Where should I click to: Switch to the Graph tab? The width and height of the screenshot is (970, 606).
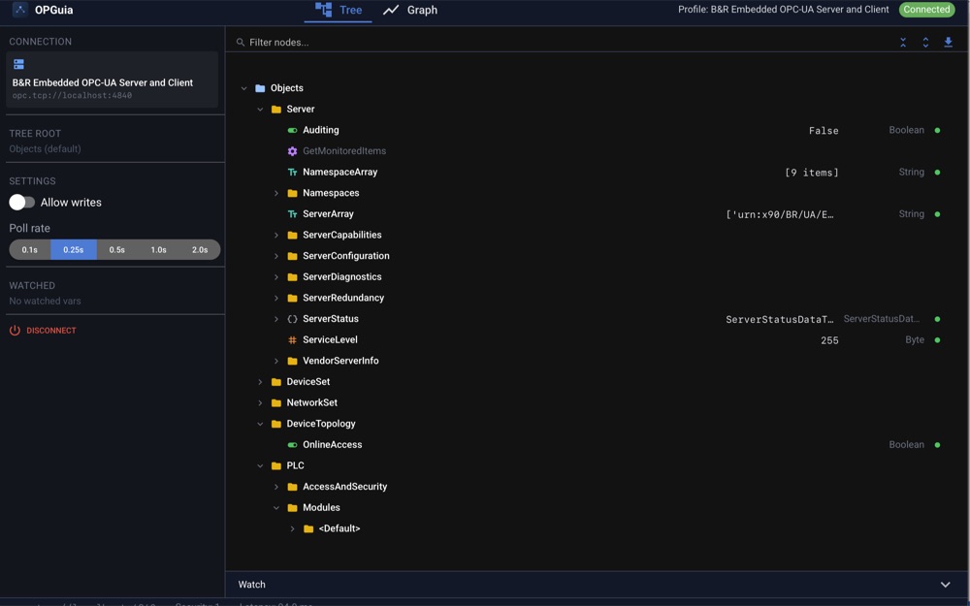coord(410,11)
